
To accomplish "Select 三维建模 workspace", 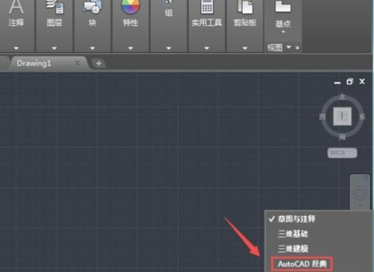I will pyautogui.click(x=293, y=249).
